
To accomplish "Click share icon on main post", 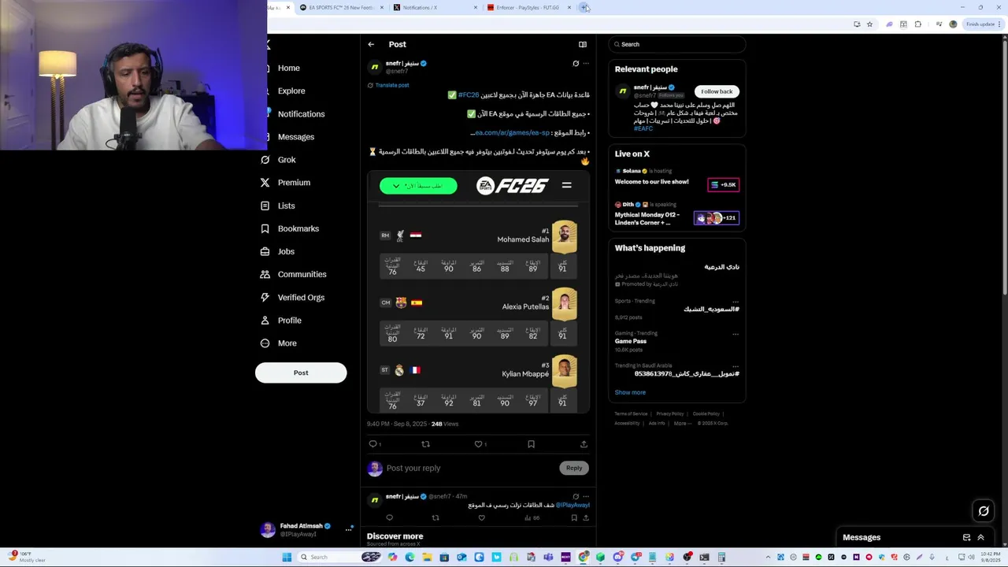I will pos(584,444).
